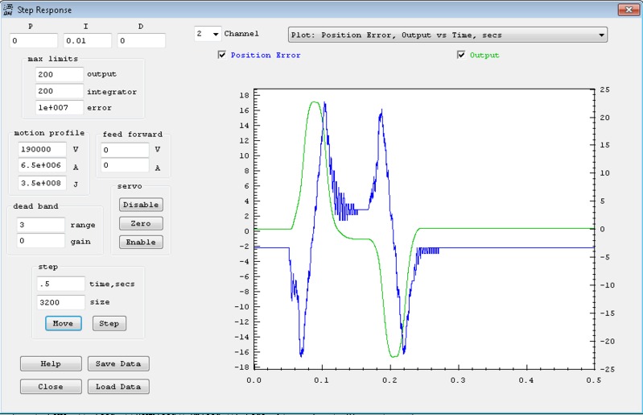Close the Step Response window
643x415 pixels.
628,9
